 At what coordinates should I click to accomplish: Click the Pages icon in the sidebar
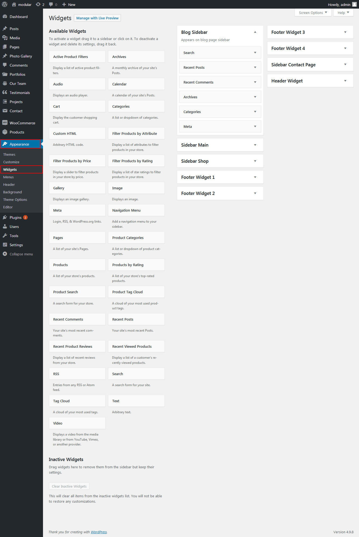[x=5, y=47]
